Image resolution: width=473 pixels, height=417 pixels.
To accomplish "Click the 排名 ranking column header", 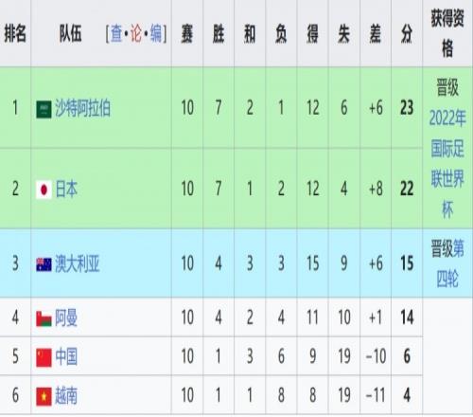I will click(15, 33).
